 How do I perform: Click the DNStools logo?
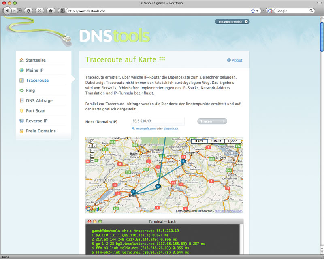click(115, 35)
